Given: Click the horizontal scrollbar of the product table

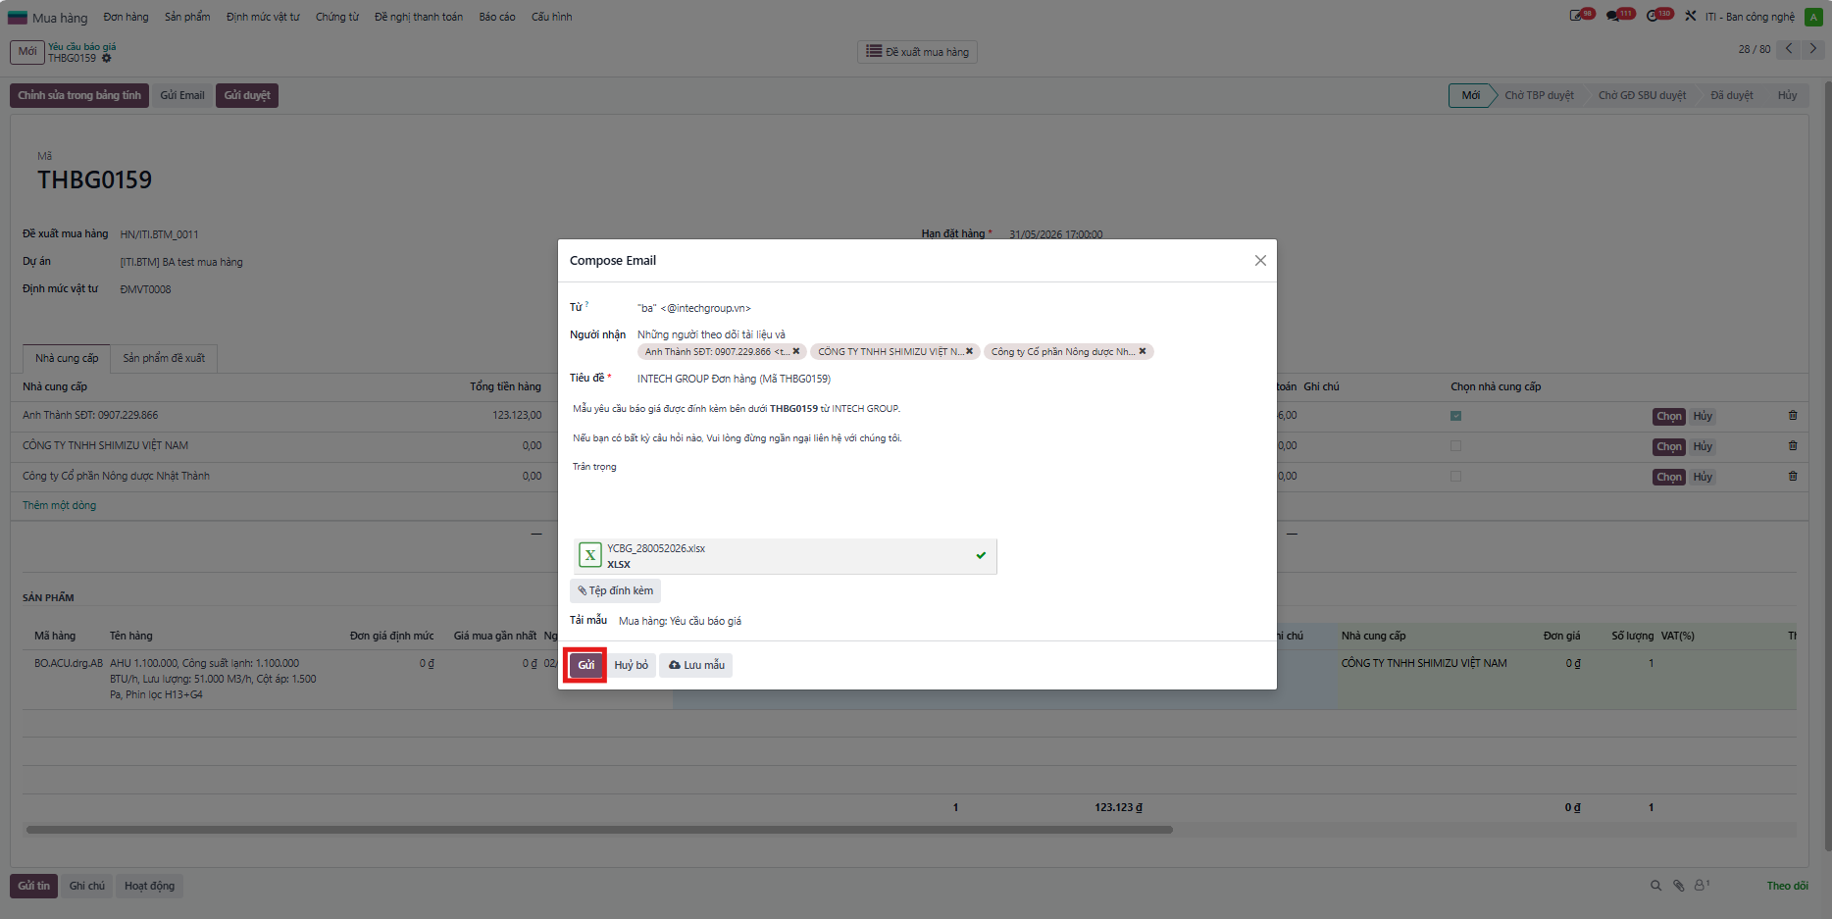Looking at the screenshot, I should click(599, 830).
